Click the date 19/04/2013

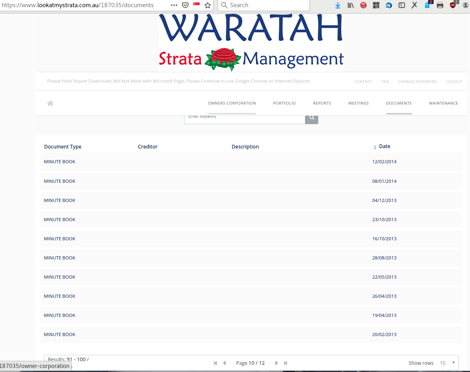pos(384,315)
